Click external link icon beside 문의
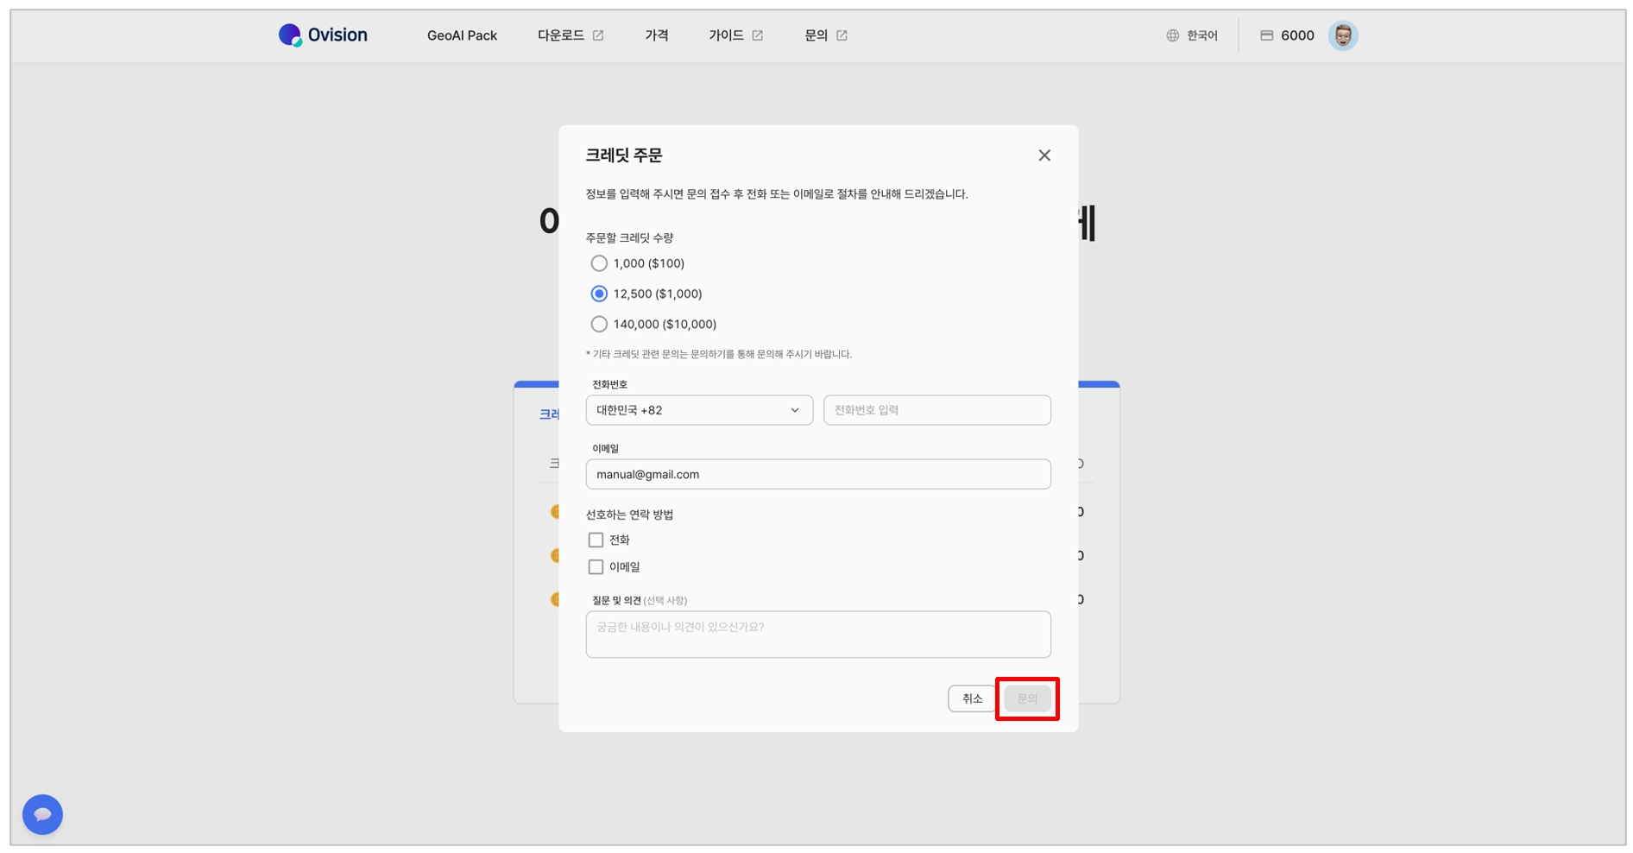This screenshot has width=1633, height=853. tap(842, 35)
